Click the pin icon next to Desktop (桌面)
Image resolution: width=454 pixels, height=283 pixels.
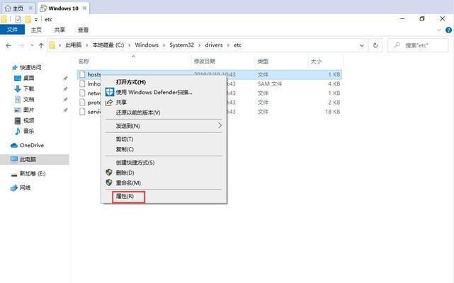tap(65, 78)
